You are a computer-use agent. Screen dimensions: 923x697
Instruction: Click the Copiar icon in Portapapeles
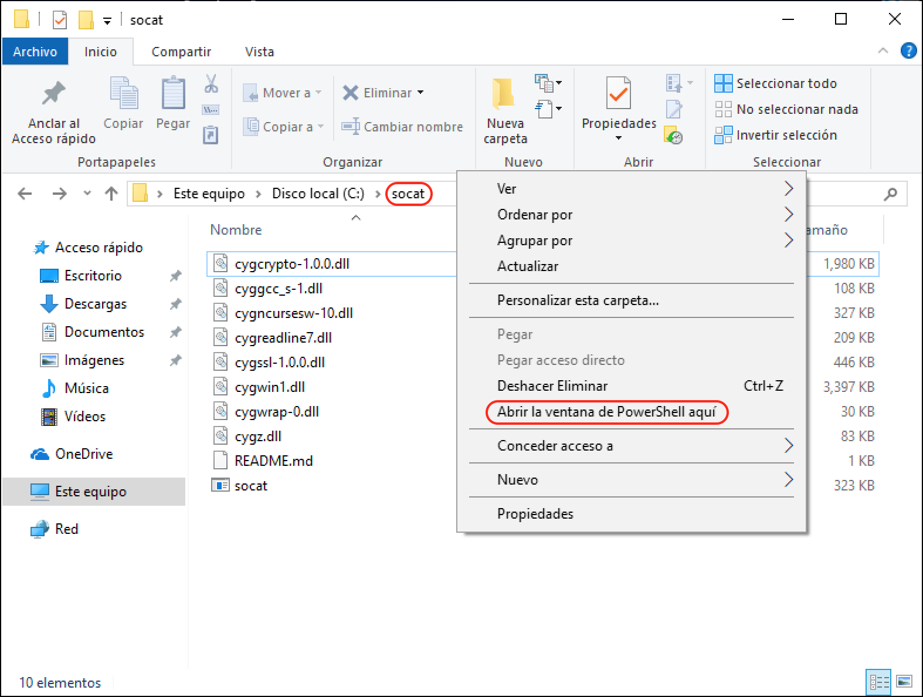(124, 93)
